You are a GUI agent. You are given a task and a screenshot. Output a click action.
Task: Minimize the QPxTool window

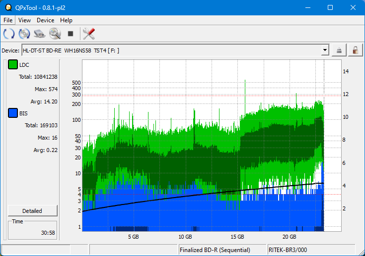tap(308, 7)
